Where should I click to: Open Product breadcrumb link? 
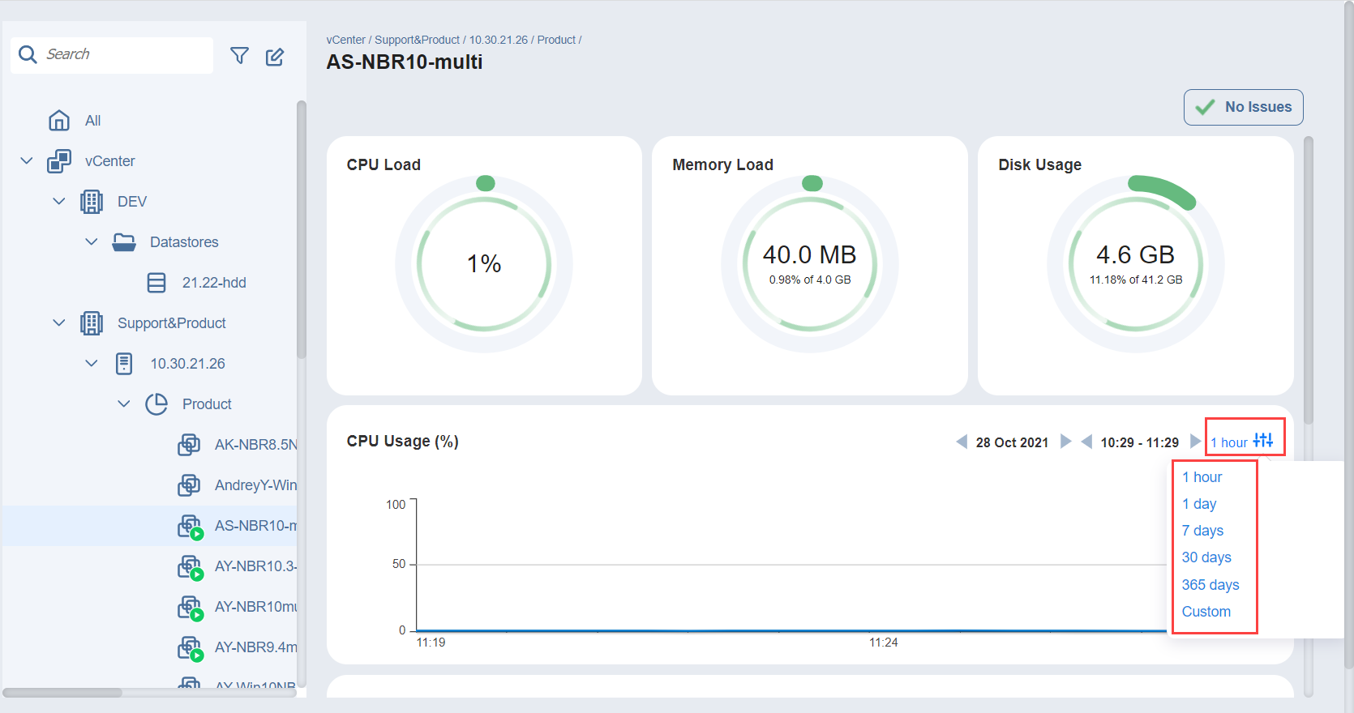pyautogui.click(x=556, y=40)
